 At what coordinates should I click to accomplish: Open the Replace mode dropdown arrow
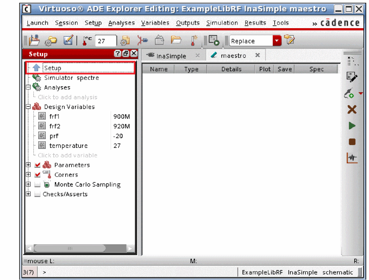[277, 41]
